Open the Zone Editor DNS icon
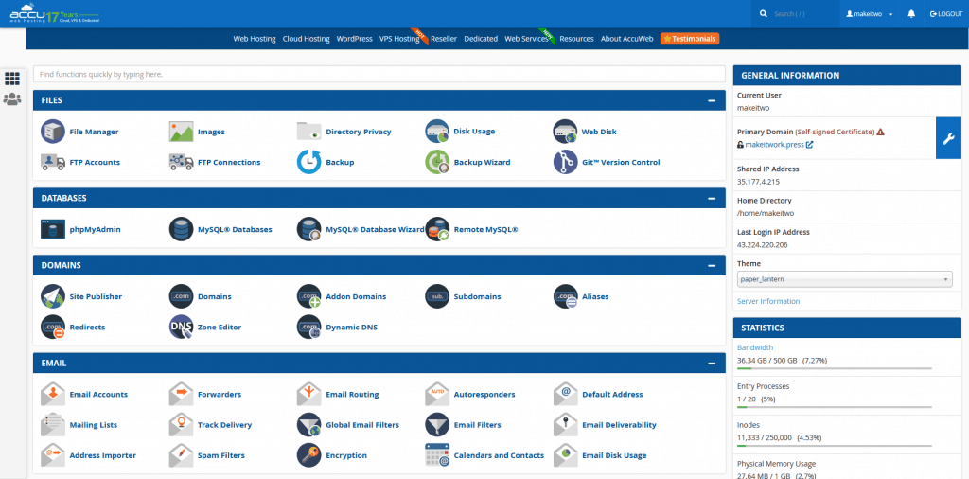 point(181,327)
